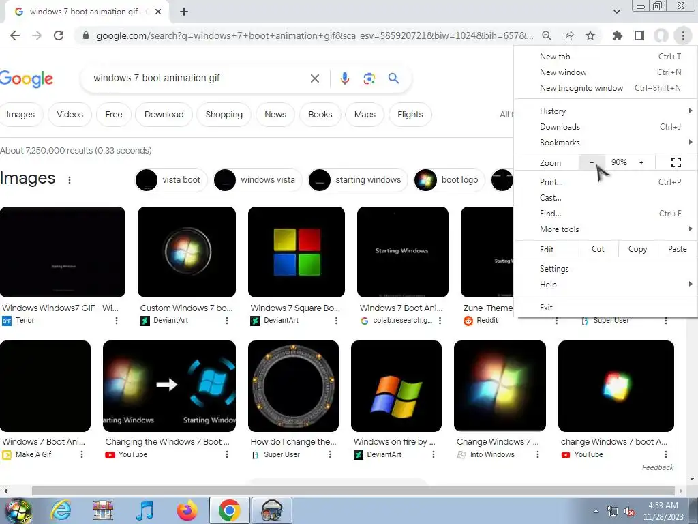Open Chrome taskbar icon
Viewport: 698px width, 524px height.
tap(229, 510)
